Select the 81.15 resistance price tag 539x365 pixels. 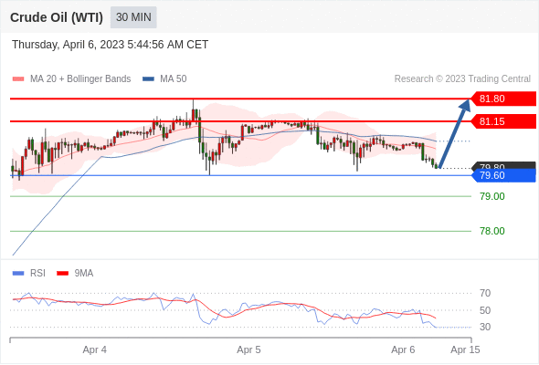[503, 121]
